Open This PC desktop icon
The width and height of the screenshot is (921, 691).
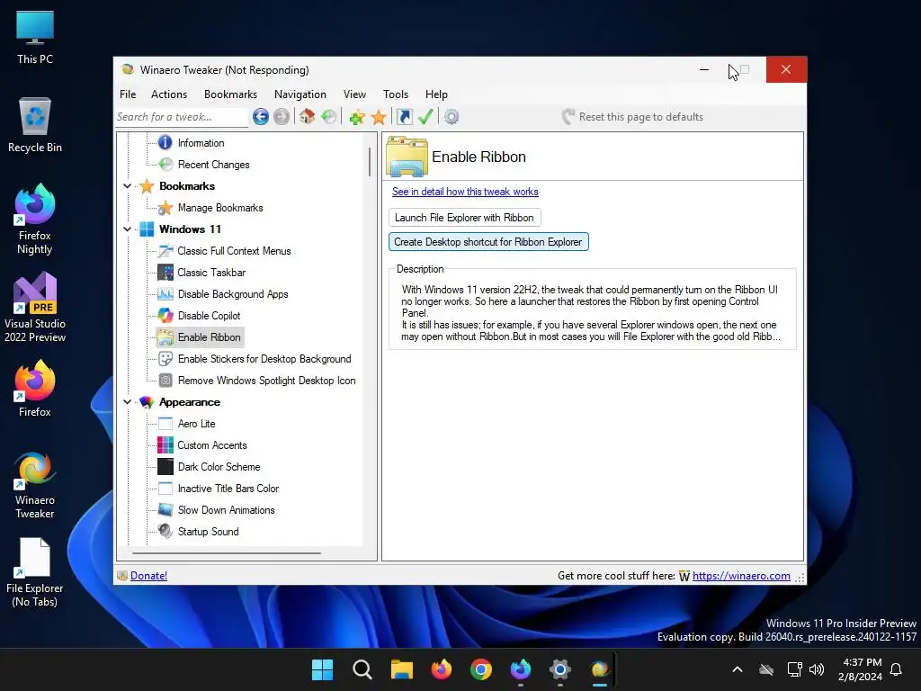tap(35, 37)
